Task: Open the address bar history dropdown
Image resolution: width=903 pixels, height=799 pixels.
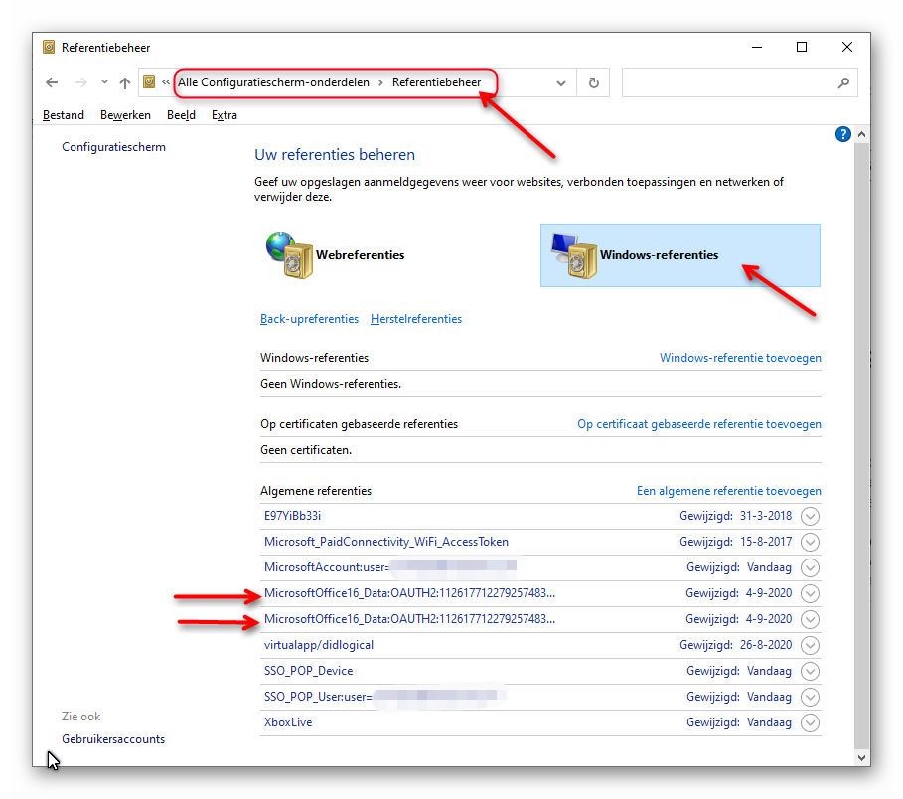Action: (561, 83)
